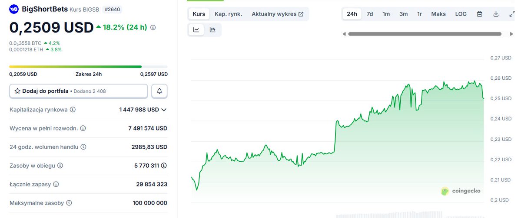The width and height of the screenshot is (521, 218).
Task: Open the calendar date range picker
Action: [x=479, y=14]
